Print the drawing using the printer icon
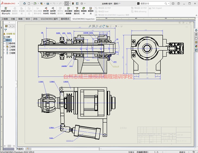This screenshot has width=198, height=153. (x=48, y=3)
